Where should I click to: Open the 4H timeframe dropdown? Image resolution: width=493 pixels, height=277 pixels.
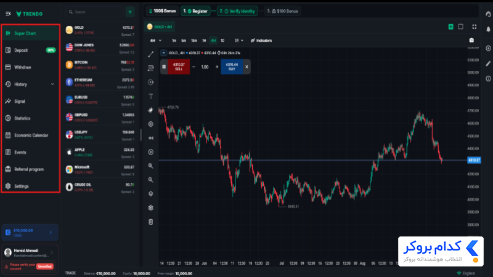coord(156,41)
